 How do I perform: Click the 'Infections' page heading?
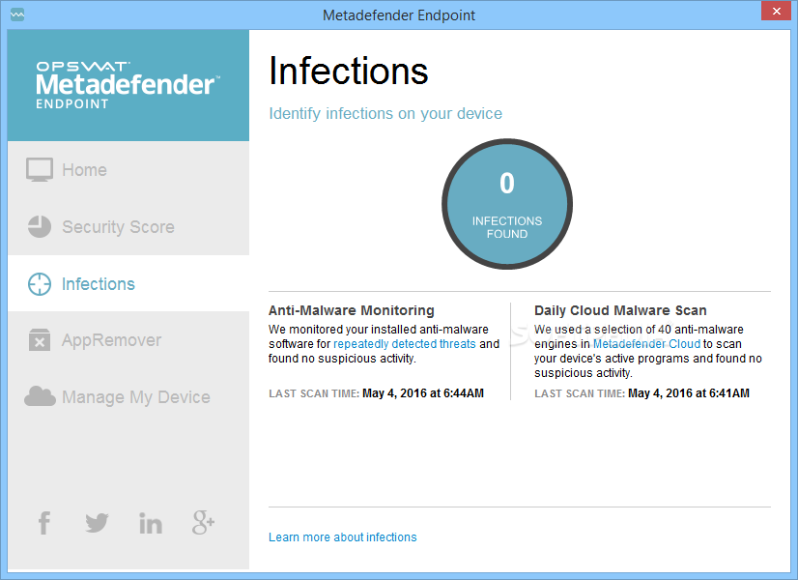(349, 71)
